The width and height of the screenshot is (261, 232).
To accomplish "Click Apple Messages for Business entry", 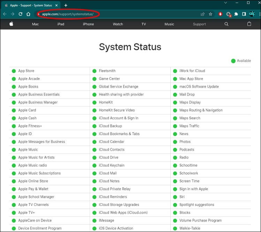I will 41,142.
